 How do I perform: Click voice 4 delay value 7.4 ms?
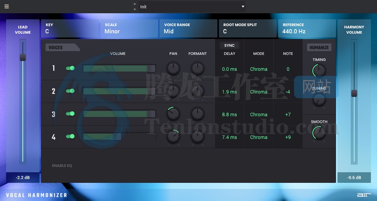point(230,137)
